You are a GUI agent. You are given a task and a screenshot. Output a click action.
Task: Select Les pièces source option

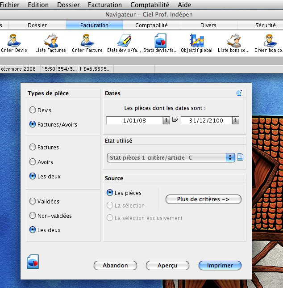pos(110,193)
